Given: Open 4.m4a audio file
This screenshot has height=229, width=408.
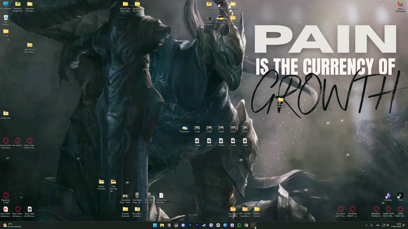Looking at the screenshot, I should (233, 142).
